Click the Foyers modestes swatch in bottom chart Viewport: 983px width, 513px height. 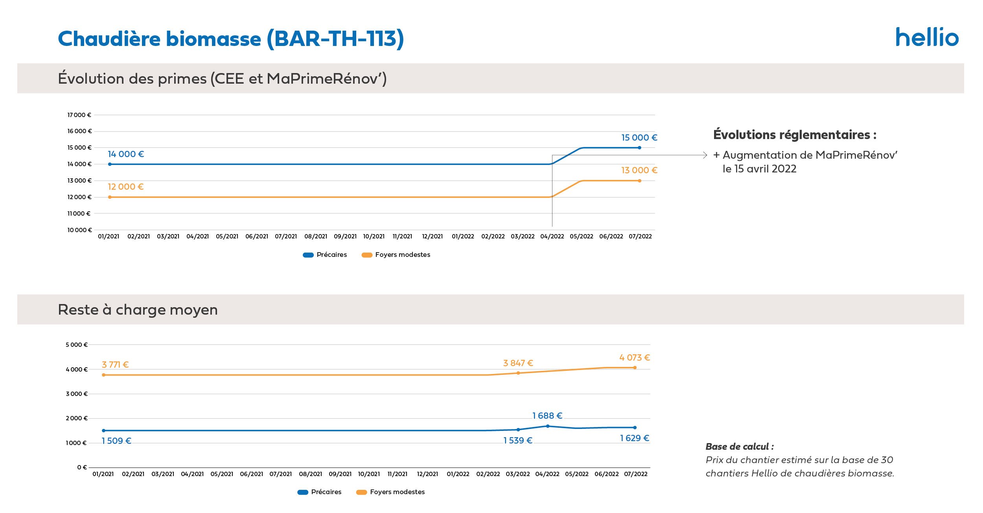click(x=361, y=492)
